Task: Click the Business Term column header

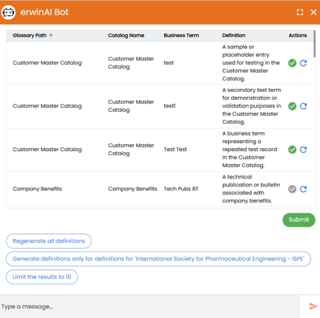Action: [x=181, y=35]
